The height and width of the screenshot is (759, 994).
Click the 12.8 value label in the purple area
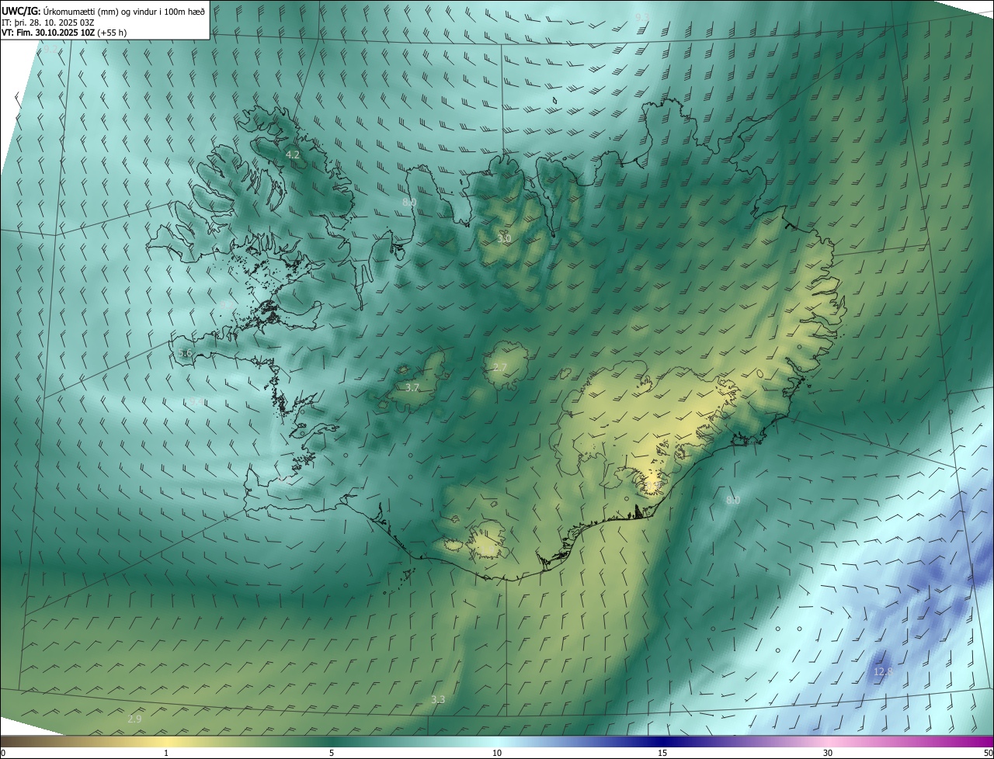882,671
